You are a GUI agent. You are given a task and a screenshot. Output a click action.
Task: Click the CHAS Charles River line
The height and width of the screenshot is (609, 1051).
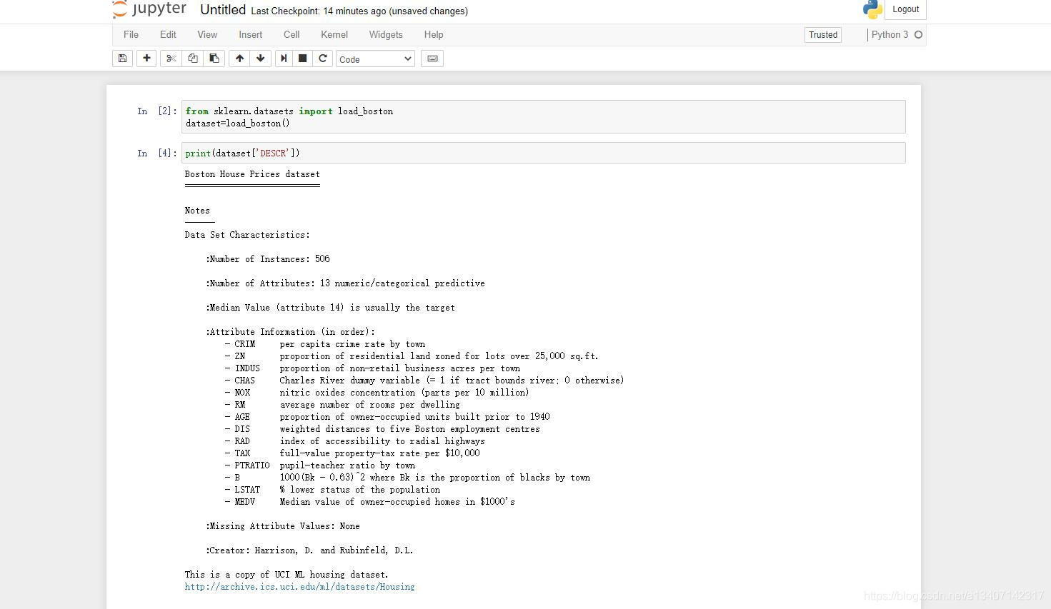tap(424, 381)
